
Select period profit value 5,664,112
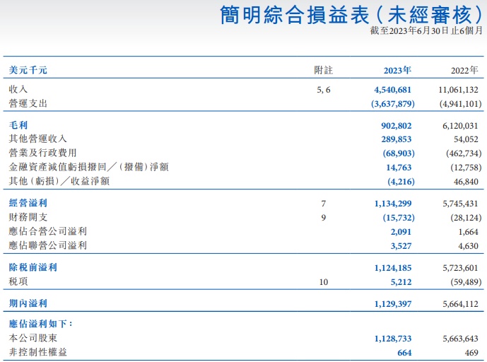pos(460,304)
